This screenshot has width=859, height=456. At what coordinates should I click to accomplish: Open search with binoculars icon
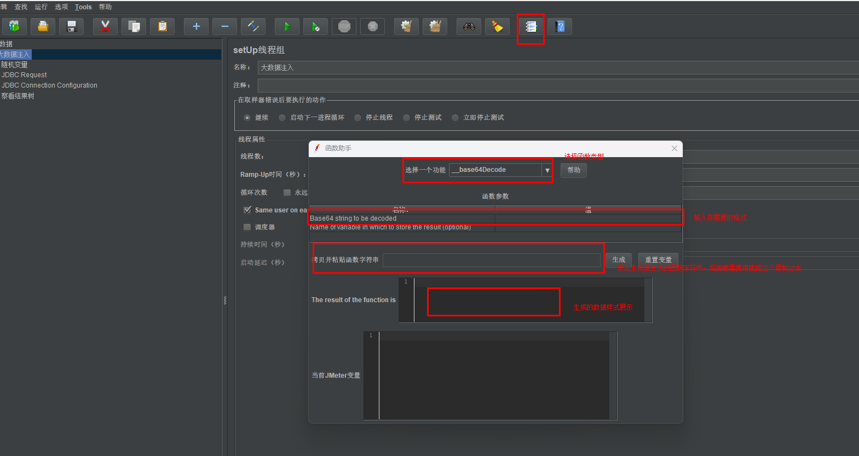pyautogui.click(x=469, y=26)
